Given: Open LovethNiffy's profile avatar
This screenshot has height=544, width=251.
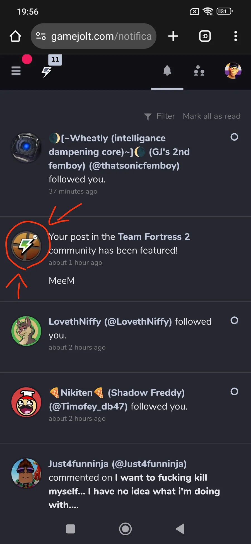Looking at the screenshot, I should tap(26, 331).
